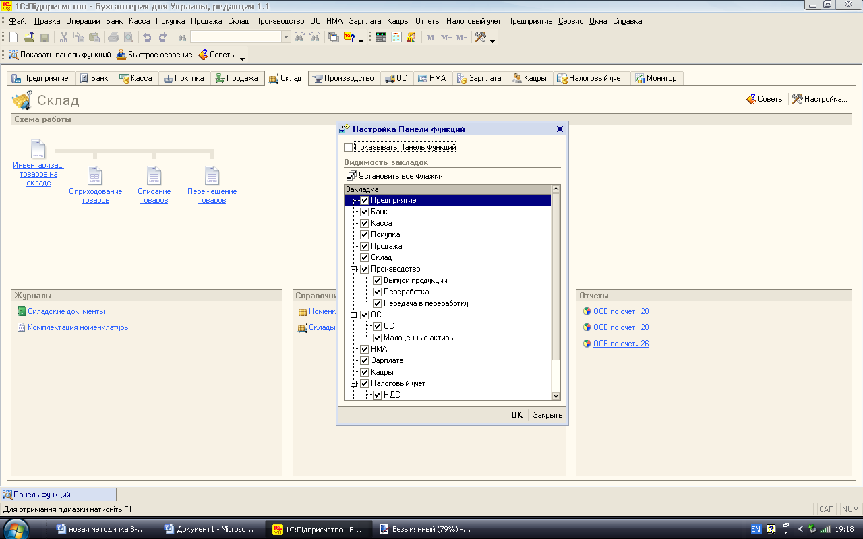The image size is (863, 539).
Task: Click the Оприходование товаров document icon
Action: tap(95, 176)
